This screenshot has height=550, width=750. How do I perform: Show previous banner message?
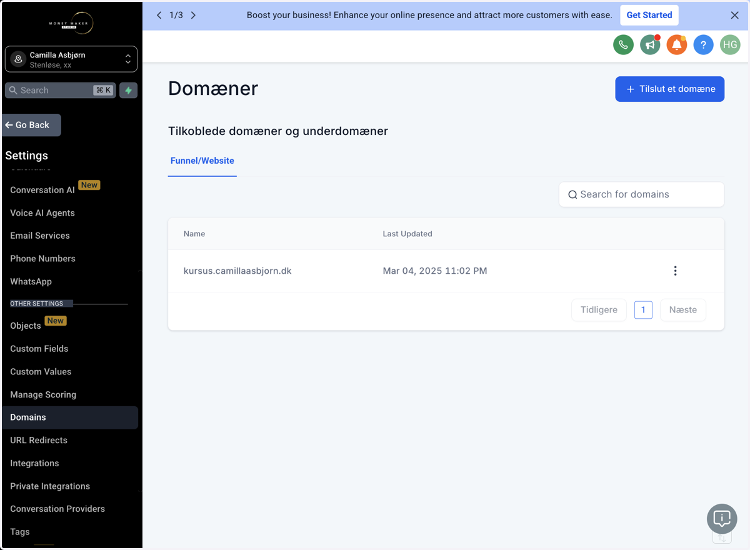159,15
